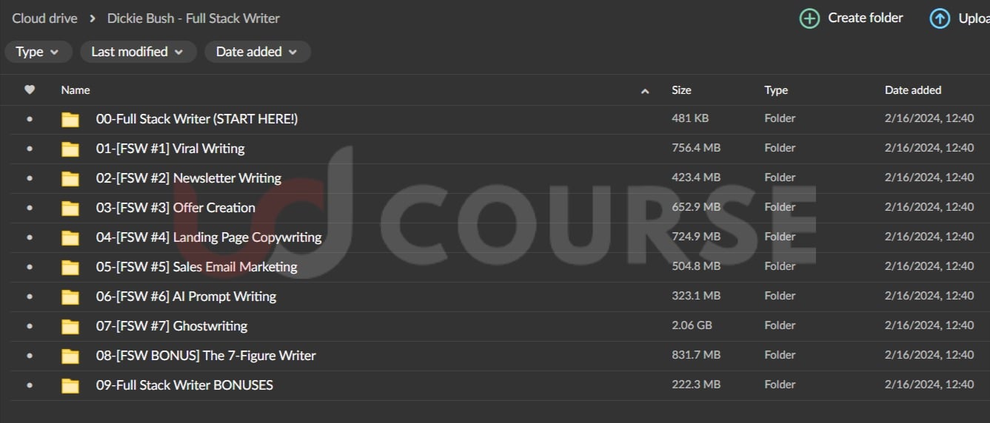The width and height of the screenshot is (990, 423).
Task: Click the folder icon for 09-Full Stack Writer BONUSES
Action: pos(70,385)
